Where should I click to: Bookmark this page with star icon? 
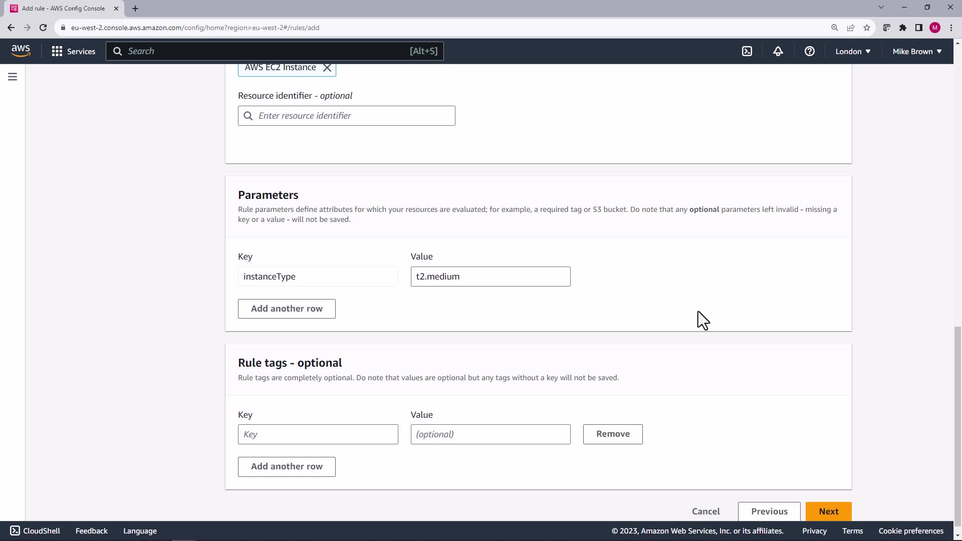pos(867,28)
